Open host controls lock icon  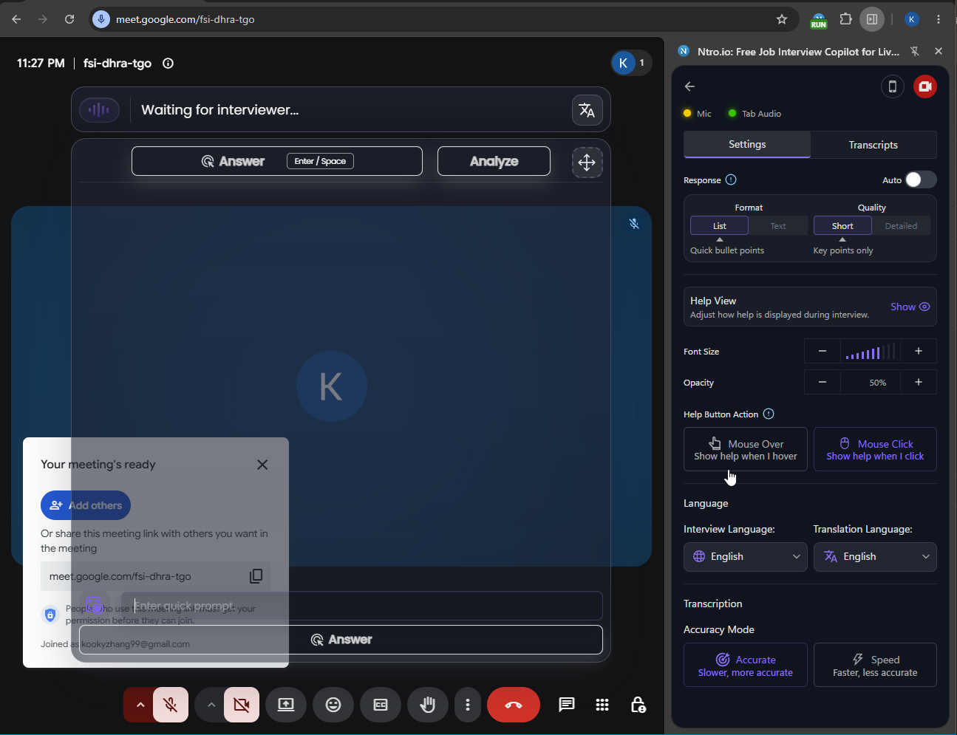click(x=638, y=705)
